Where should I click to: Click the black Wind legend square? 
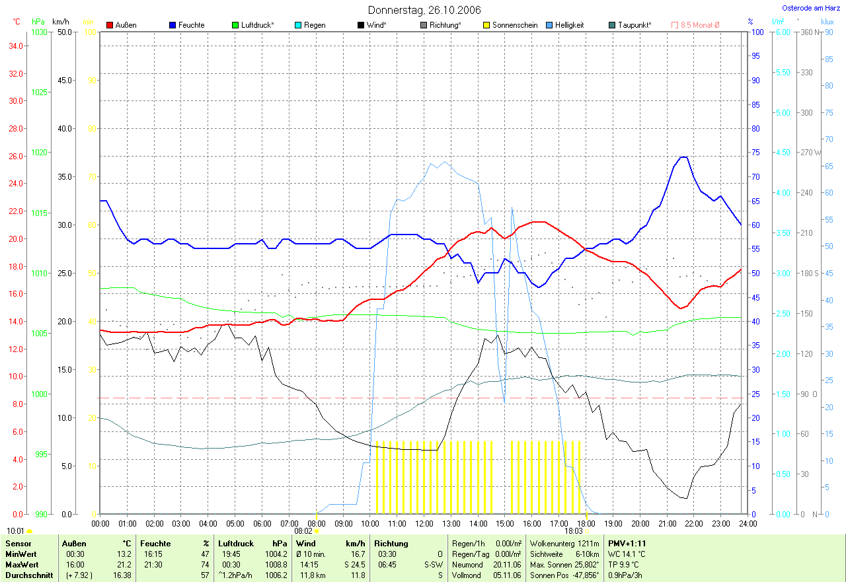pyautogui.click(x=361, y=25)
